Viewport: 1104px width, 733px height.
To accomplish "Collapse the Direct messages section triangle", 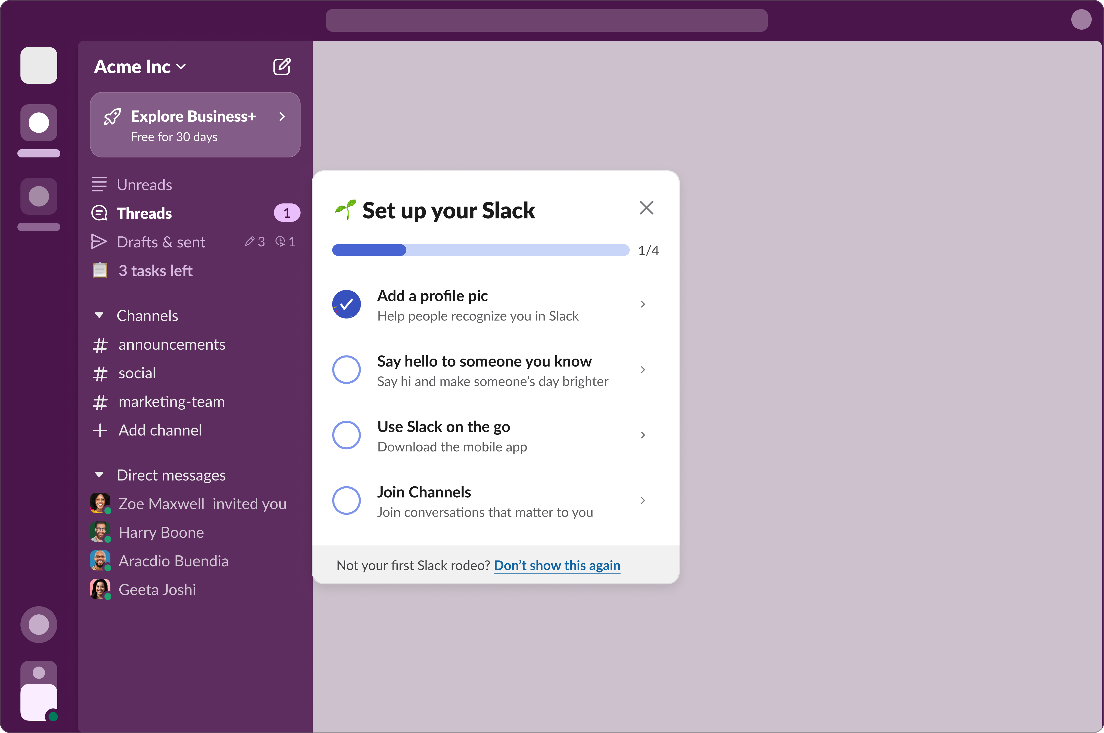I will [99, 475].
